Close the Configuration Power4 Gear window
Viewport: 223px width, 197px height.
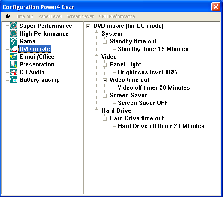click(216, 6)
